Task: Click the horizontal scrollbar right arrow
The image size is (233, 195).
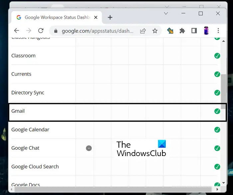Action: [x=217, y=189]
